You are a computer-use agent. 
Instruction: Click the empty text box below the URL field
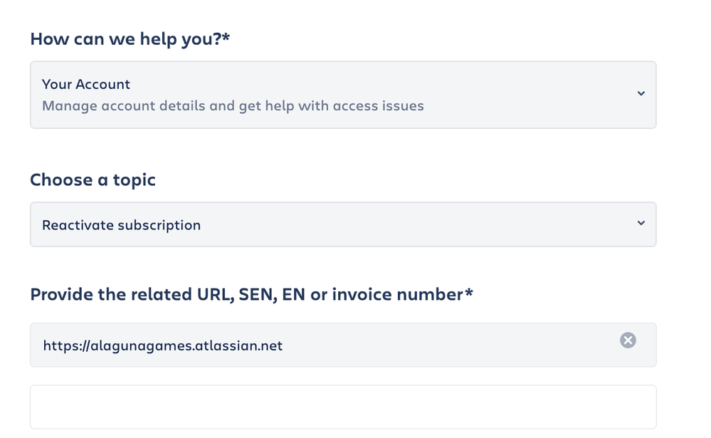click(x=342, y=407)
